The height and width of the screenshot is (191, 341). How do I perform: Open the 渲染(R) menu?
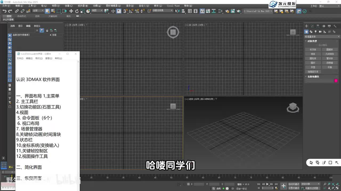coord(130,6)
